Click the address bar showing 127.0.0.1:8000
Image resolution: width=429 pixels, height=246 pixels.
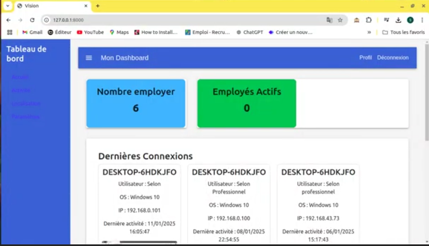tap(186, 20)
